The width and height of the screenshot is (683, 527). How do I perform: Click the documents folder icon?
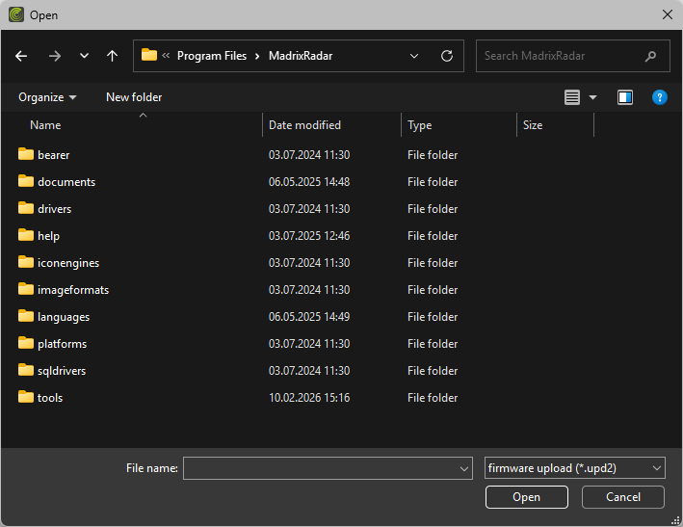26,181
